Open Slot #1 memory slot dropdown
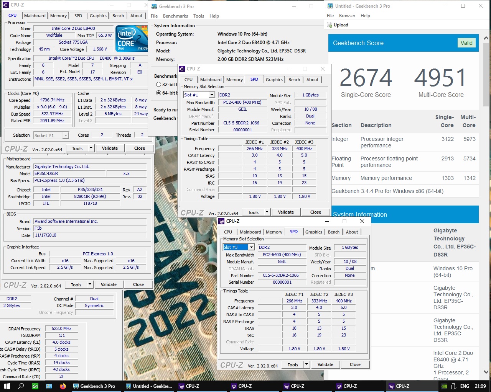The height and width of the screenshot is (392, 491). pyautogui.click(x=211, y=95)
